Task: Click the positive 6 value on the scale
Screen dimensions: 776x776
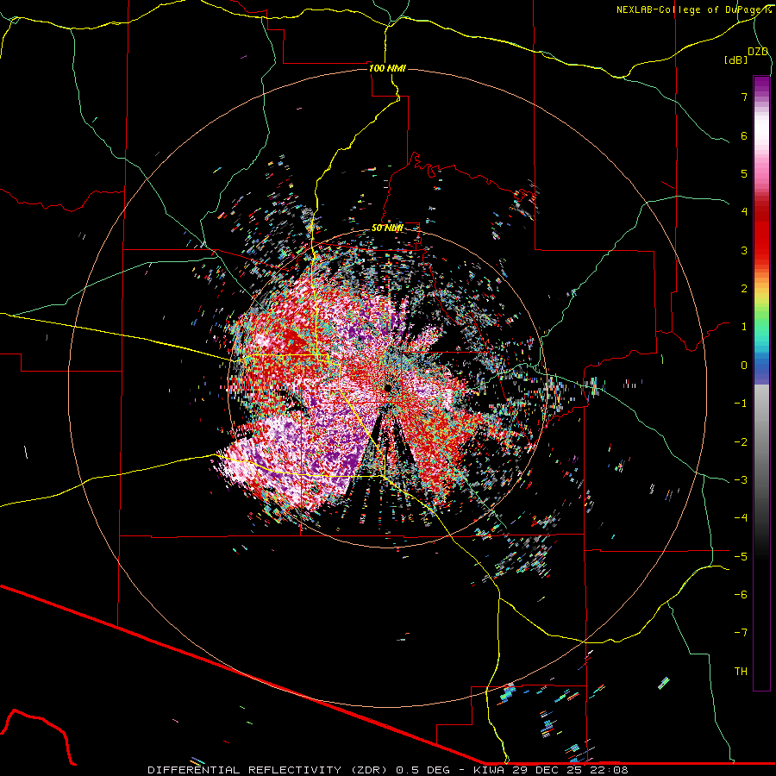Action: click(744, 135)
